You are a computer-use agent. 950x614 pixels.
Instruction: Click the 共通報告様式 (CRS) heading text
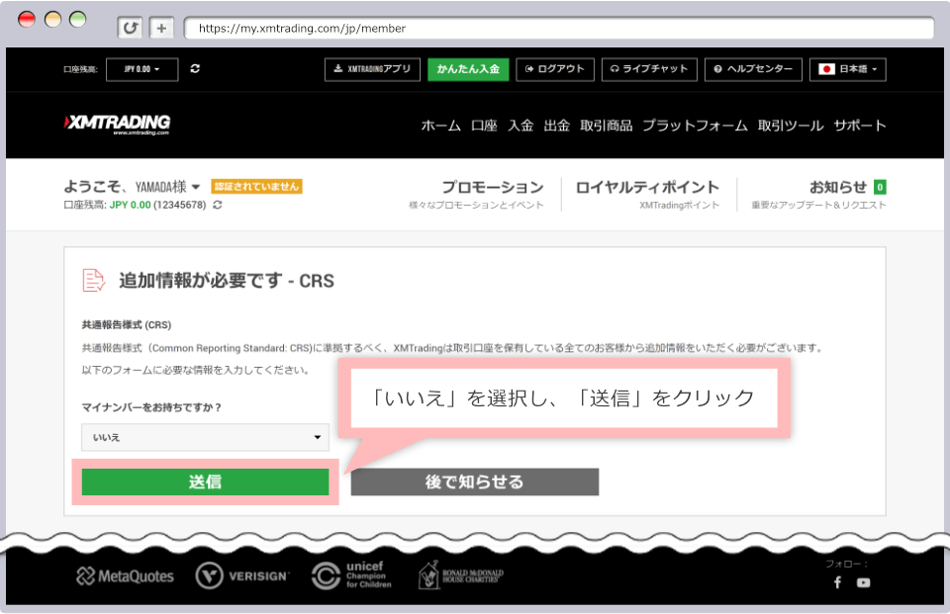tap(126, 325)
